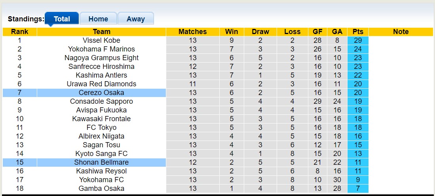Switch to the Total standings tab
The height and width of the screenshot is (196, 435).
click(x=62, y=19)
